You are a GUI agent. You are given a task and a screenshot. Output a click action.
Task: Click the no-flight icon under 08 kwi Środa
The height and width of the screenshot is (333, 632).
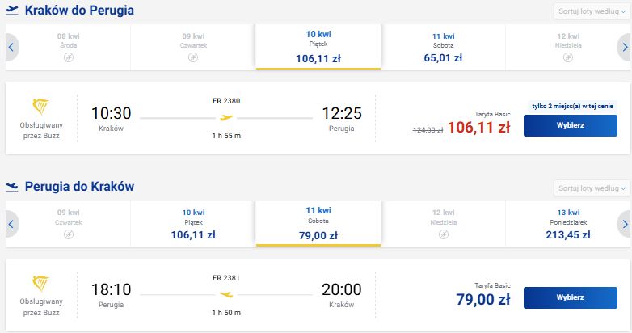click(69, 57)
